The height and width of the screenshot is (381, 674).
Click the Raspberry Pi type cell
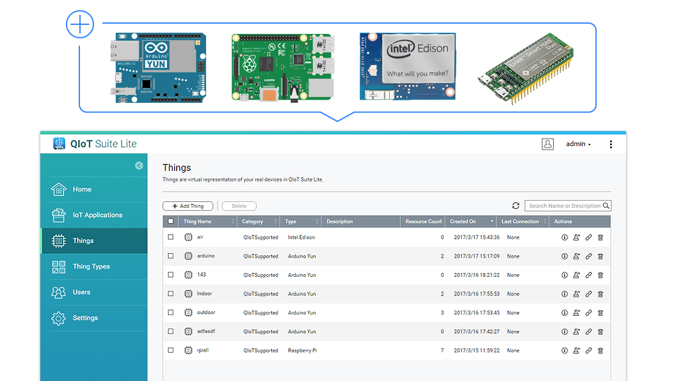[302, 350]
